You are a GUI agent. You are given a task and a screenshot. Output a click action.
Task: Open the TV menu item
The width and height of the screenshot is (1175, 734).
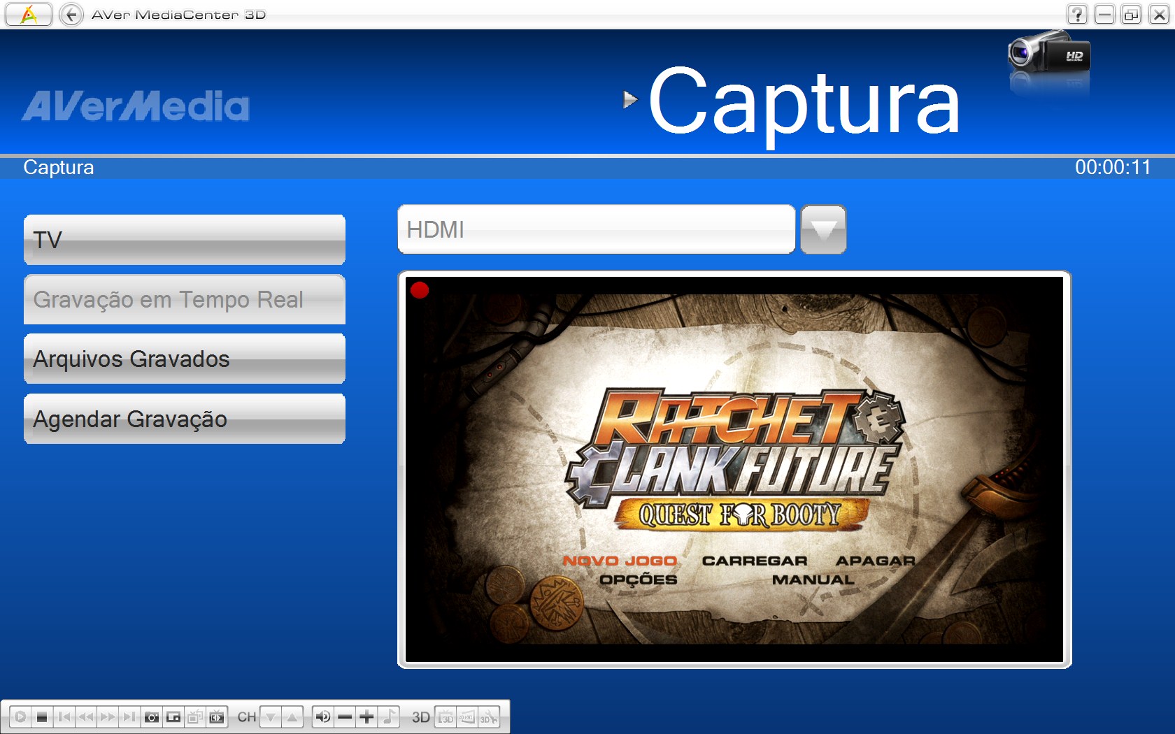click(x=185, y=240)
